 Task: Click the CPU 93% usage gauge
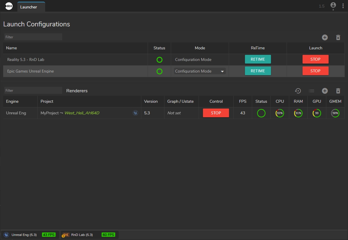(280, 113)
